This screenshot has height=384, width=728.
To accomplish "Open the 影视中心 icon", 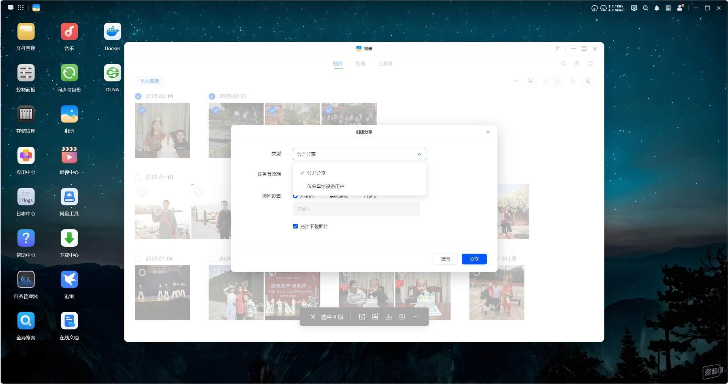I will (69, 155).
